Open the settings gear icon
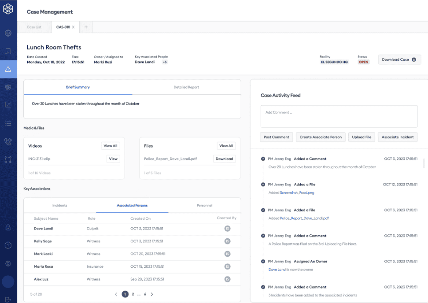Viewport: 428px width, 303px height. tap(8, 263)
